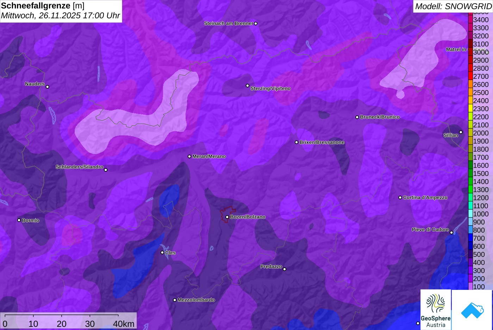Pick the 3000 dark red legend swatch
493x330 pixels.
click(470, 52)
